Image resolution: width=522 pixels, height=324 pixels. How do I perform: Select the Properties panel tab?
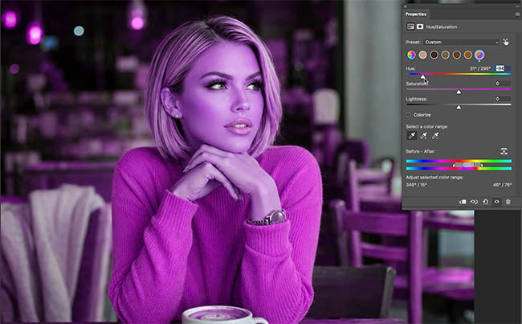416,14
